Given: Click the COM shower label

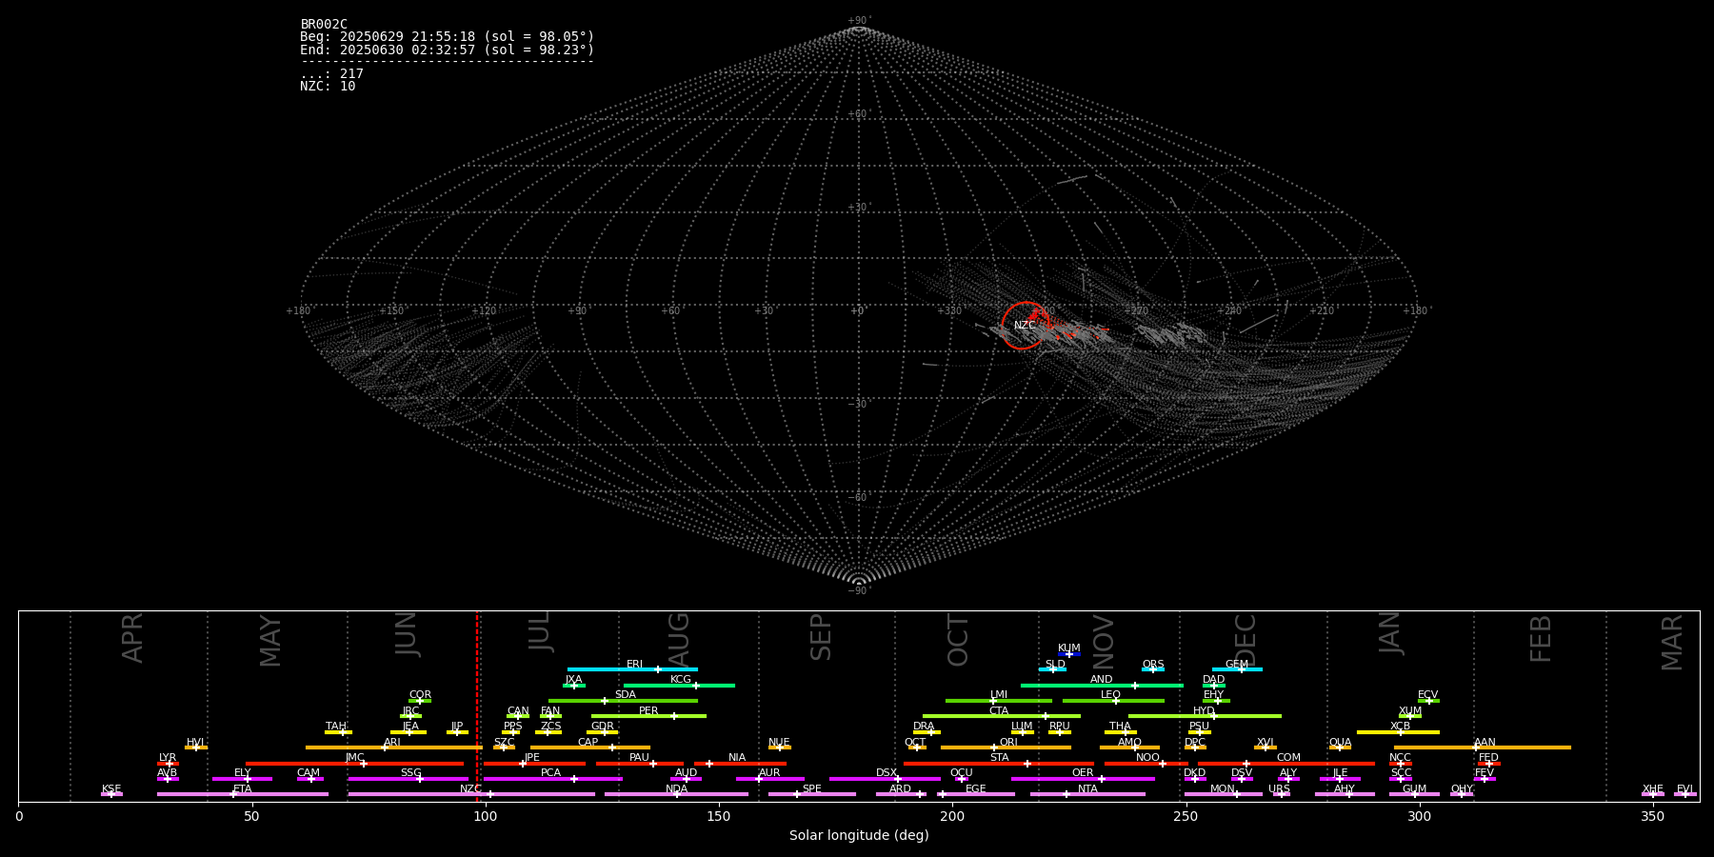Looking at the screenshot, I should point(1288,758).
